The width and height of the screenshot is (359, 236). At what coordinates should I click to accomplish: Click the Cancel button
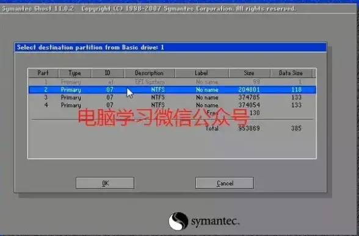tap(225, 183)
